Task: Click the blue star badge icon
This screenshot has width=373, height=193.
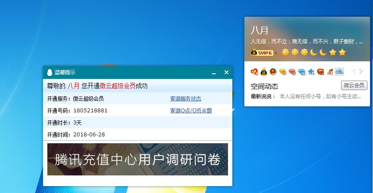Action: click(x=311, y=71)
